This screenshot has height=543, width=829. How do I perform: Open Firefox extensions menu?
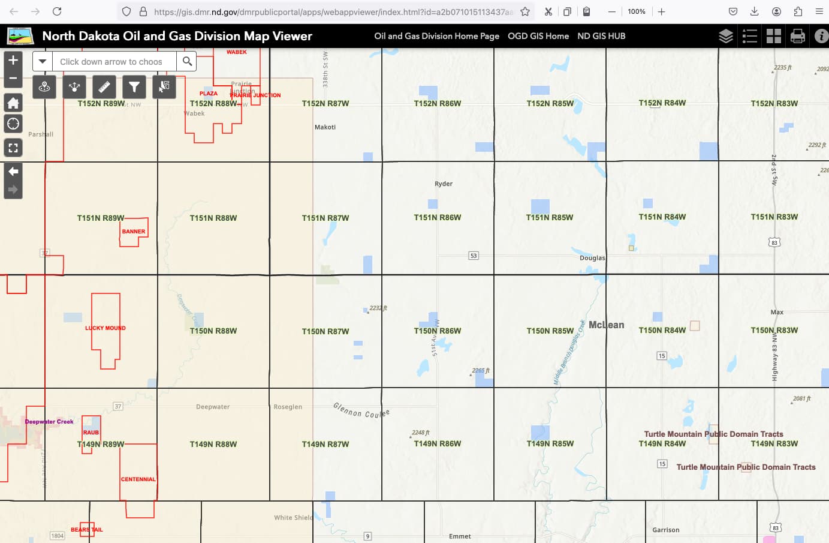(798, 11)
